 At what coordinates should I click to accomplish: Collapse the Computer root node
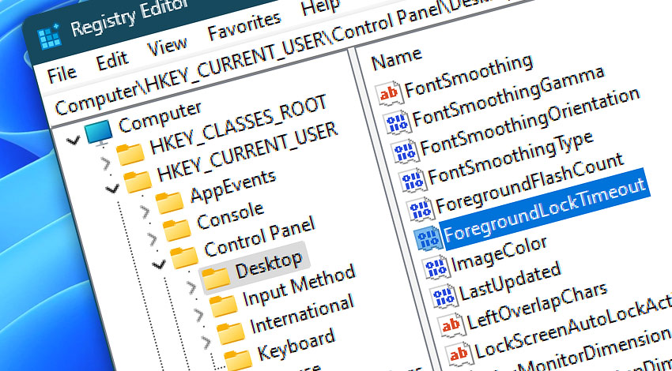point(74,140)
